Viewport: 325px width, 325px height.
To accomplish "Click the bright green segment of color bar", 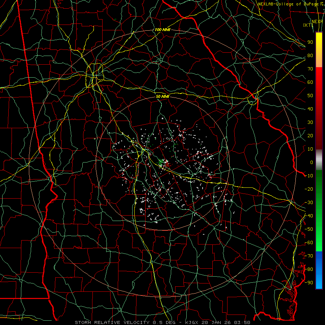I will [x=319, y=211].
